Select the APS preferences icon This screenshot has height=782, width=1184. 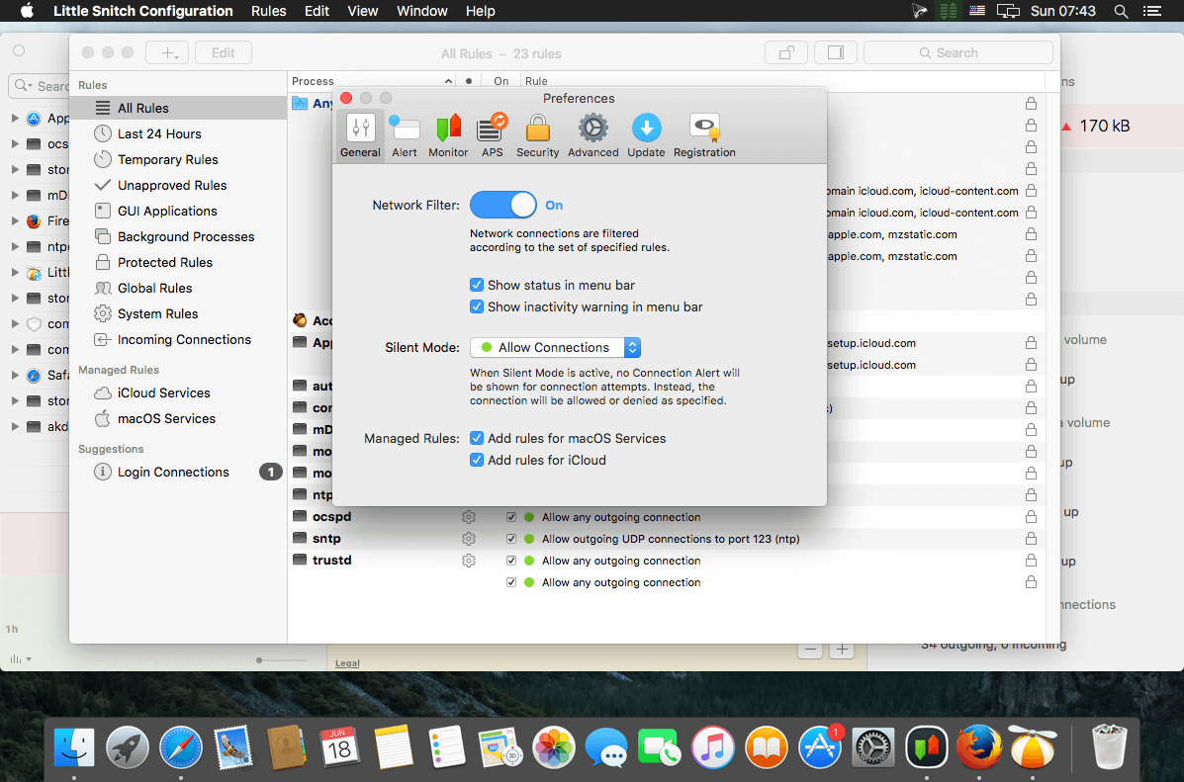(x=492, y=135)
